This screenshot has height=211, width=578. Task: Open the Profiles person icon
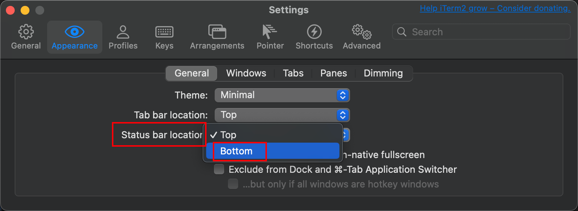pos(123,32)
